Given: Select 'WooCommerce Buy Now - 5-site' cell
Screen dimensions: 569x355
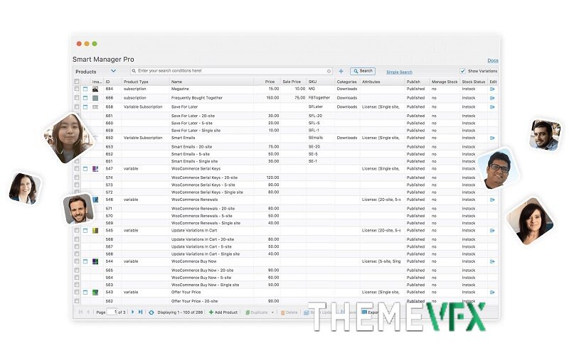Looking at the screenshot, I should [201, 278].
